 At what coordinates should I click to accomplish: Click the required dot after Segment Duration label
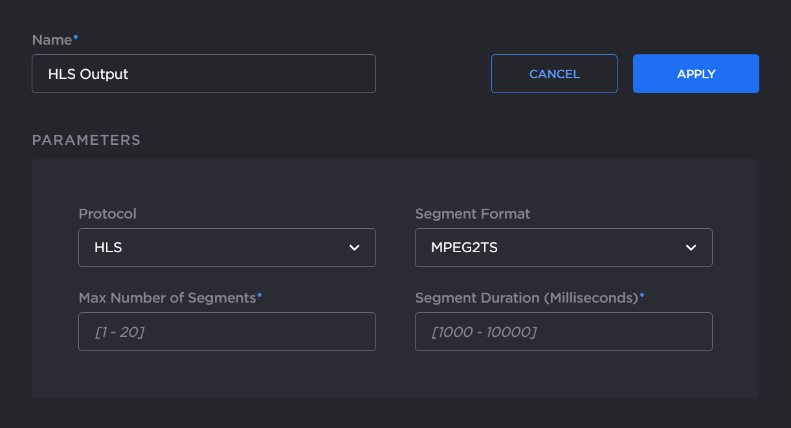point(642,295)
